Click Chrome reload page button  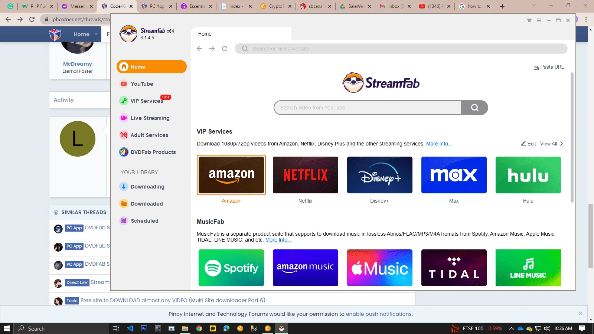coord(32,19)
